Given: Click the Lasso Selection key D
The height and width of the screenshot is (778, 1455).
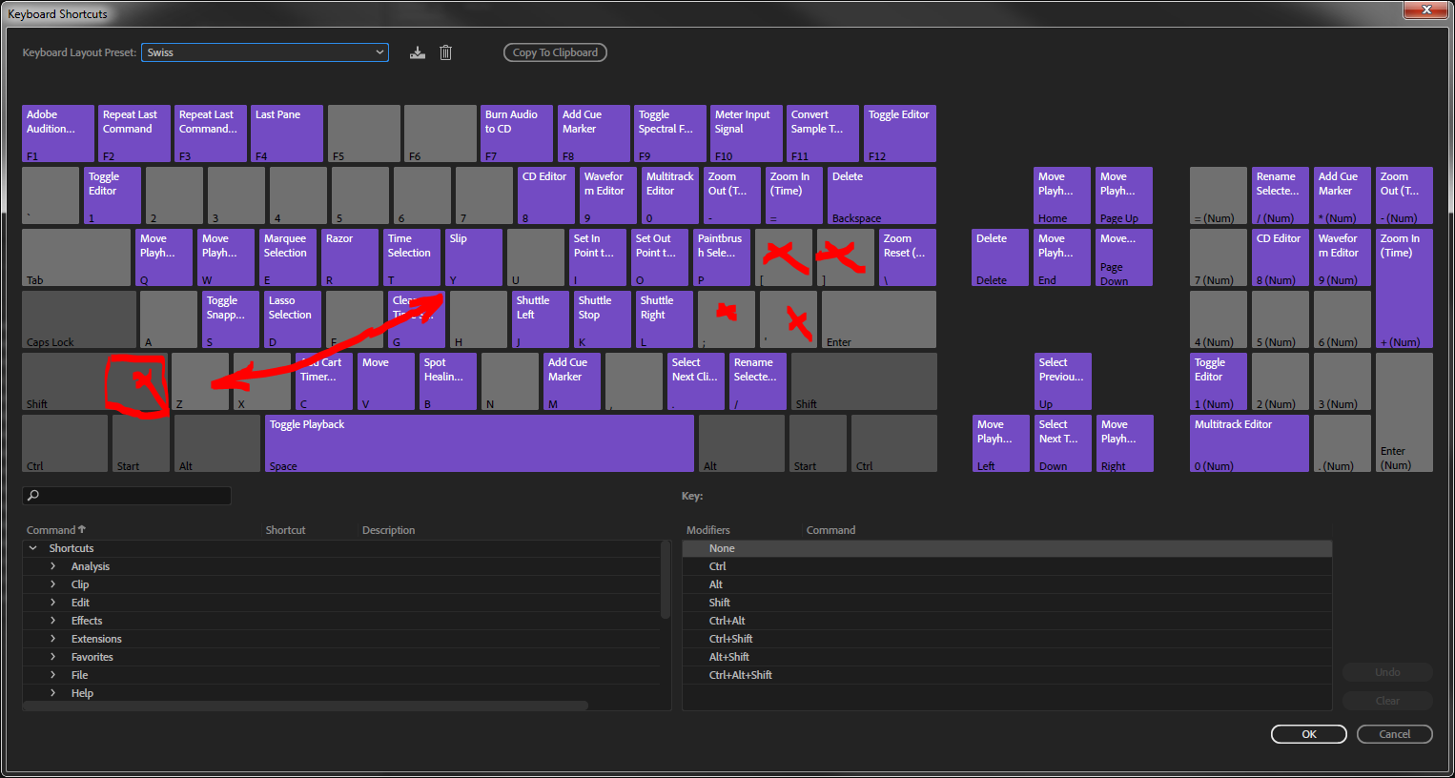Looking at the screenshot, I should (x=292, y=318).
